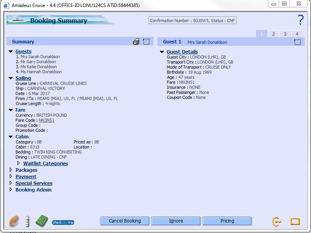311x233 pixels.
Task: Collapse the Sailing section
Action: click(11, 78)
